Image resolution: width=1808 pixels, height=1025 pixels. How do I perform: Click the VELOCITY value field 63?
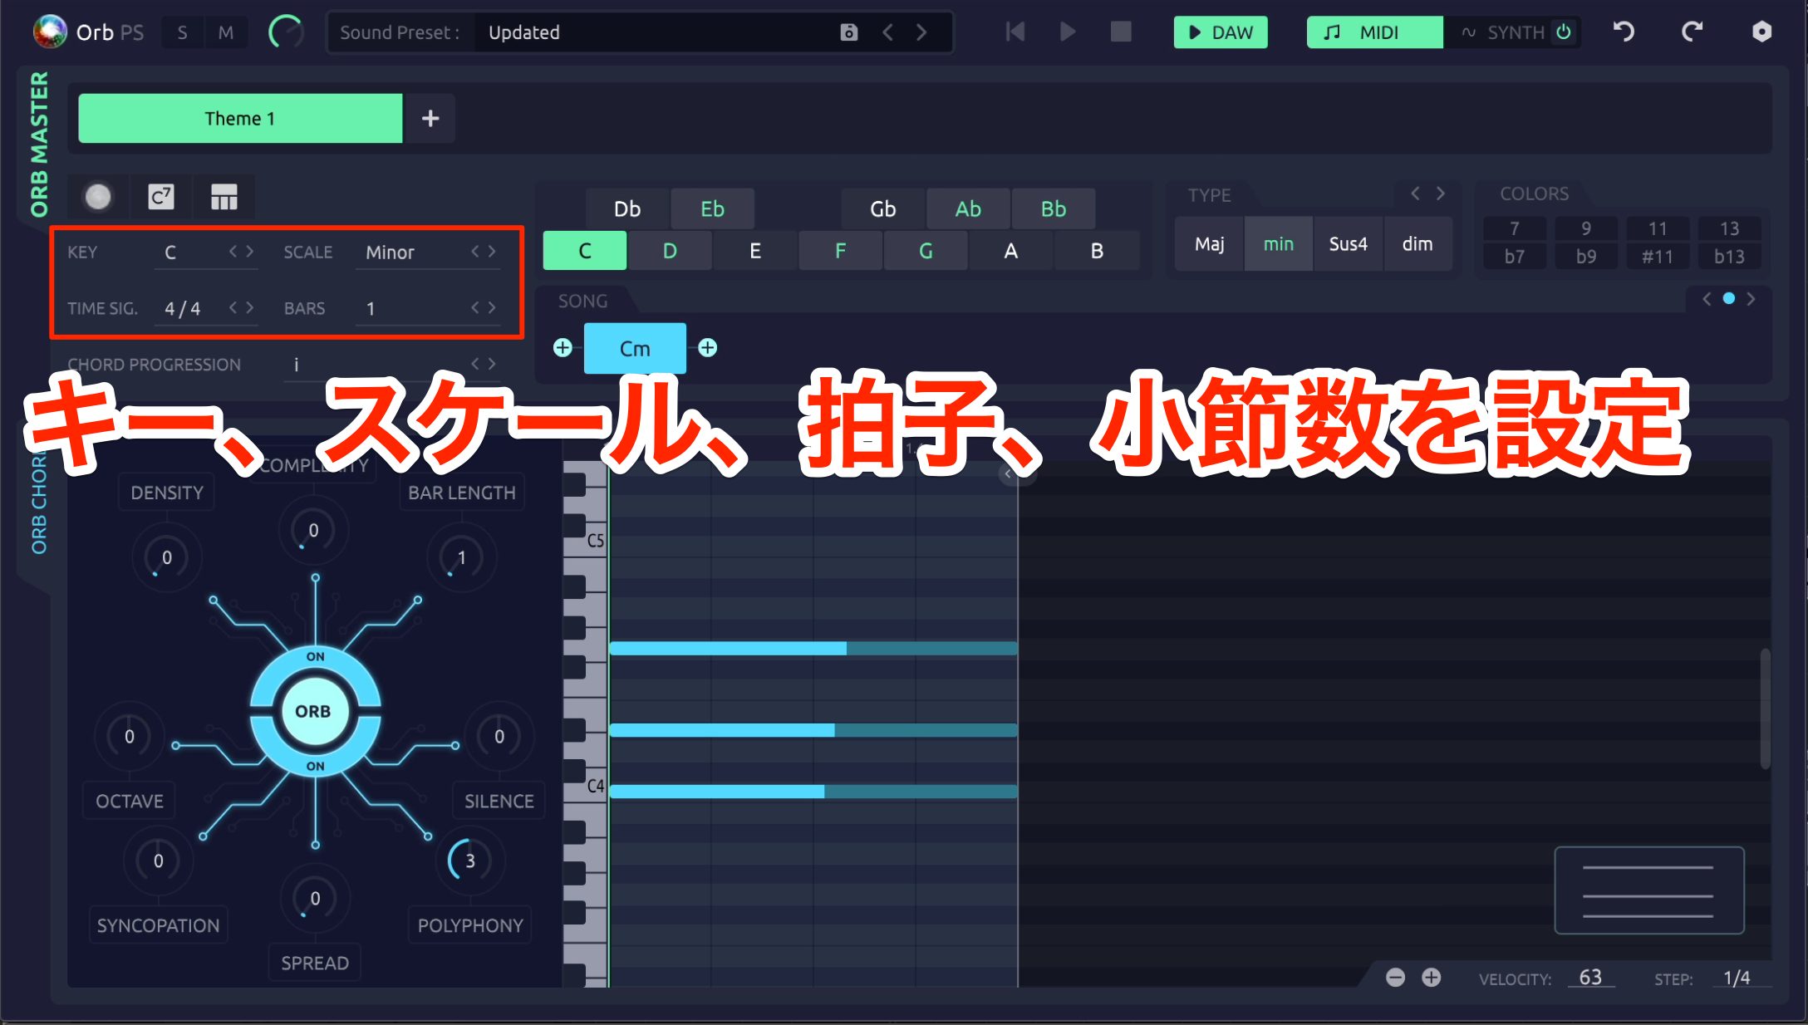pyautogui.click(x=1590, y=978)
